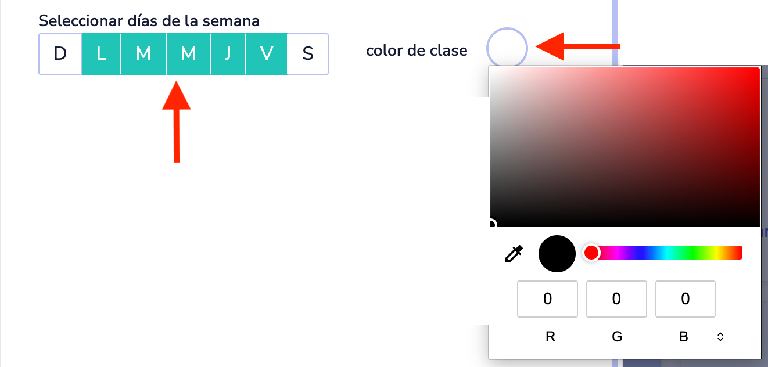Click the black current color preview circle
768x367 pixels.
coord(557,254)
